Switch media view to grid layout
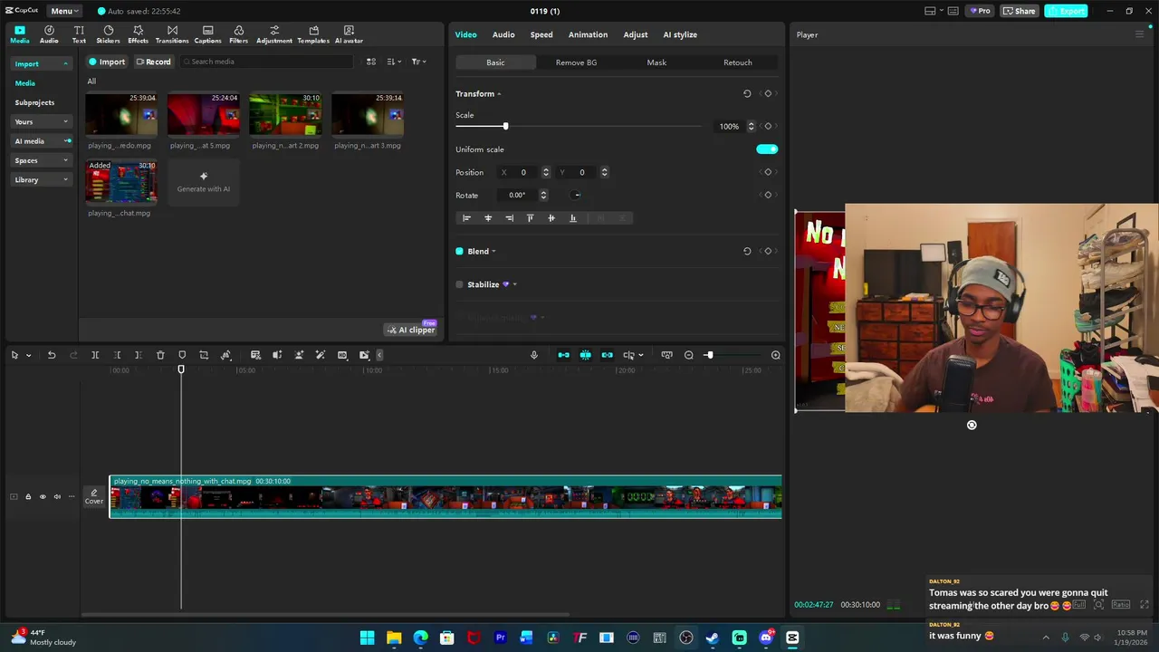Image resolution: width=1159 pixels, height=652 pixels. click(x=370, y=62)
